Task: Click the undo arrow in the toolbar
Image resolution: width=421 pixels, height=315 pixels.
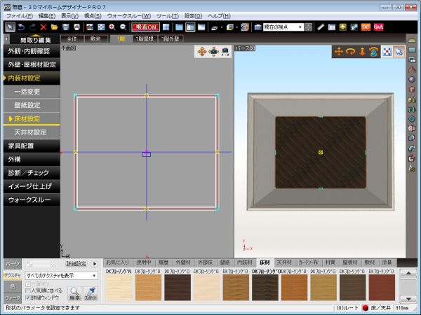Action: coord(20,27)
